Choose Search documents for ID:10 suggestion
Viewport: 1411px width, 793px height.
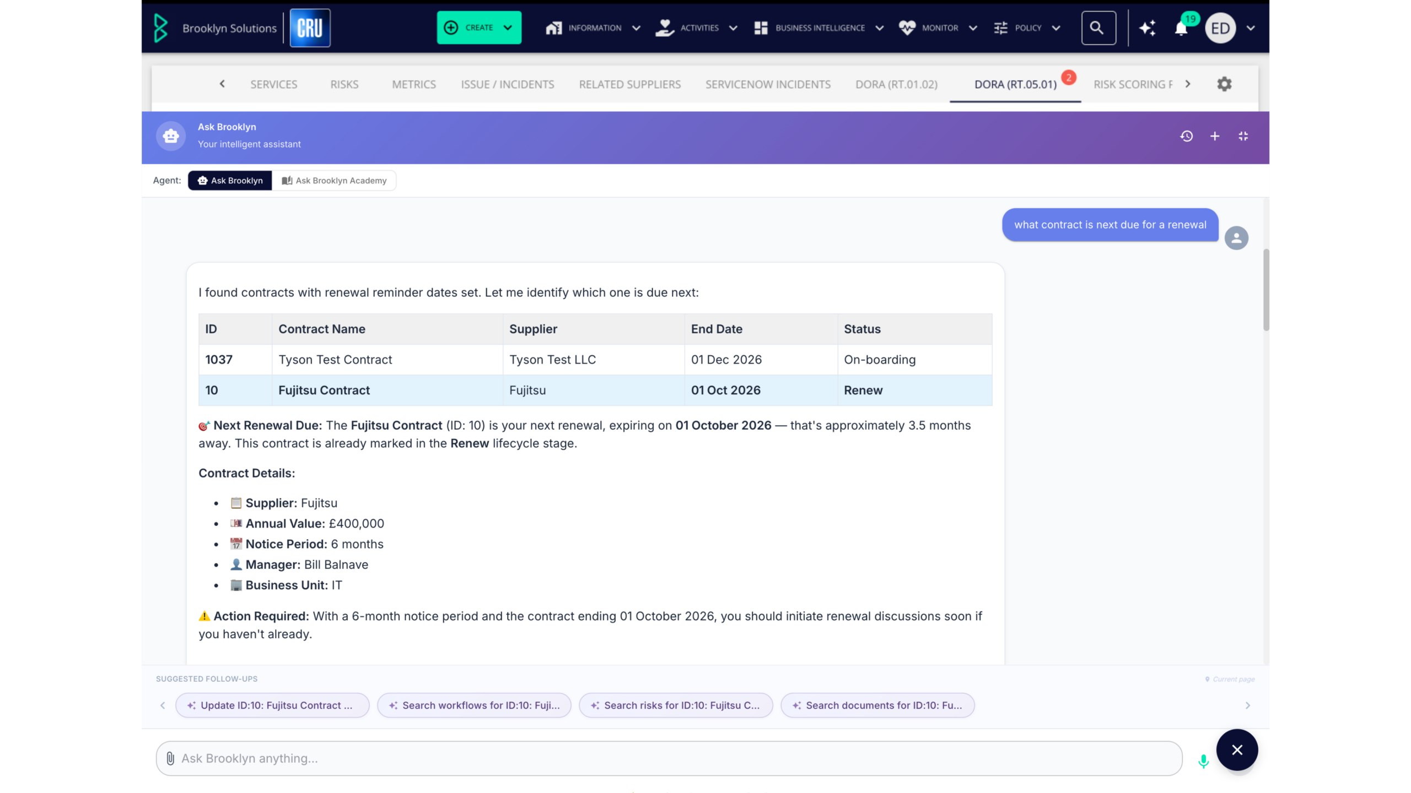click(877, 705)
